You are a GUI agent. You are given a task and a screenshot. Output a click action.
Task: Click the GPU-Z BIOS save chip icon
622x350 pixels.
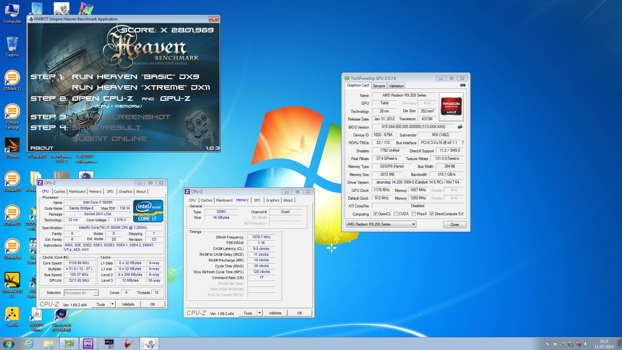point(460,127)
